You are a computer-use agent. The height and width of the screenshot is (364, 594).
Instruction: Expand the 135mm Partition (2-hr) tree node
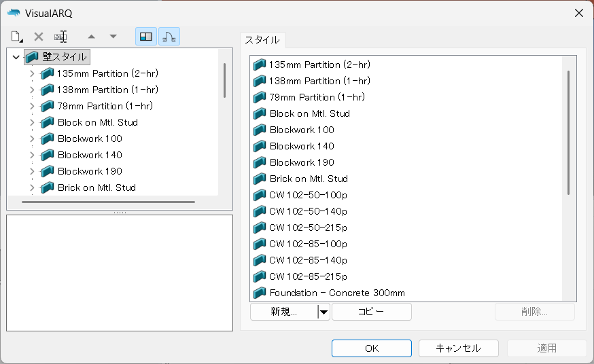[32, 73]
